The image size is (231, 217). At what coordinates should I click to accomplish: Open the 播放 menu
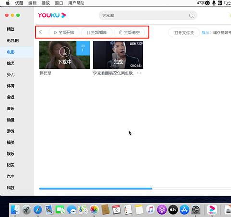click(x=46, y=3)
